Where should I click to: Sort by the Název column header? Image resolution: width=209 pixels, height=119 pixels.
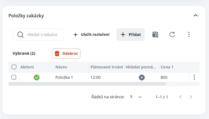click(x=61, y=67)
